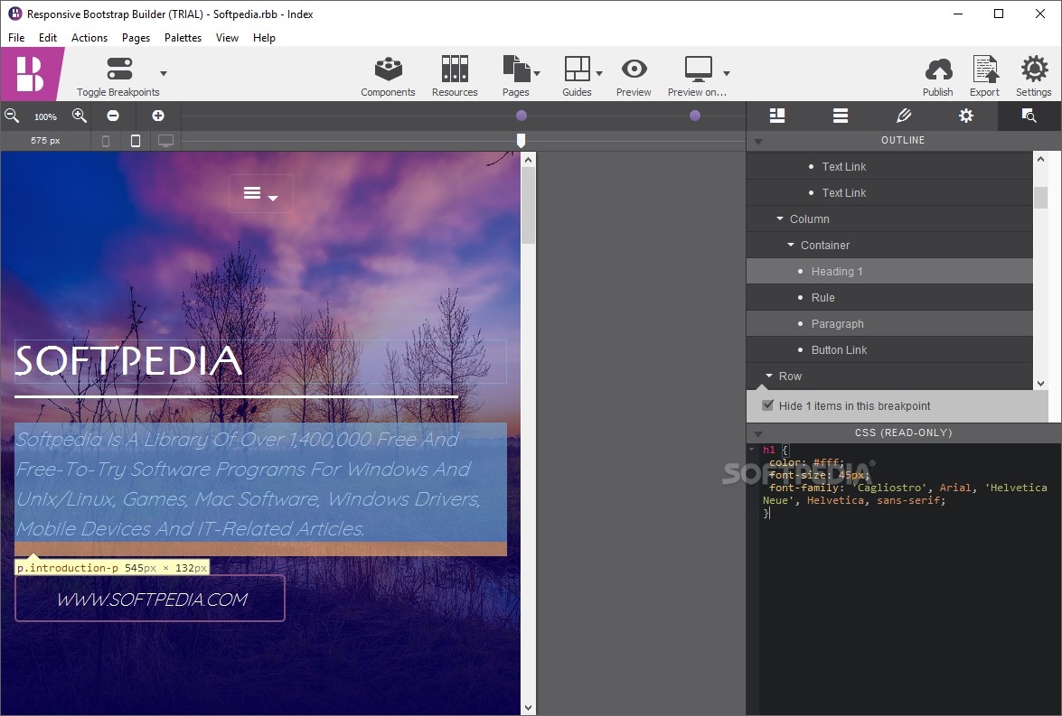
Task: Open the Palettes menu
Action: point(183,38)
